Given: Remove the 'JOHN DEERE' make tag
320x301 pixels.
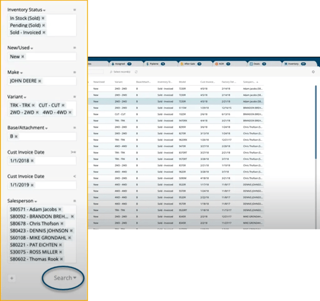Looking at the screenshot, I should (40, 81).
